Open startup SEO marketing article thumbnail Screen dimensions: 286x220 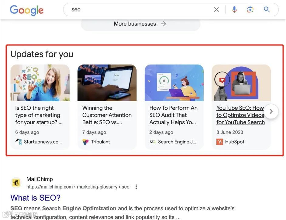point(40,83)
